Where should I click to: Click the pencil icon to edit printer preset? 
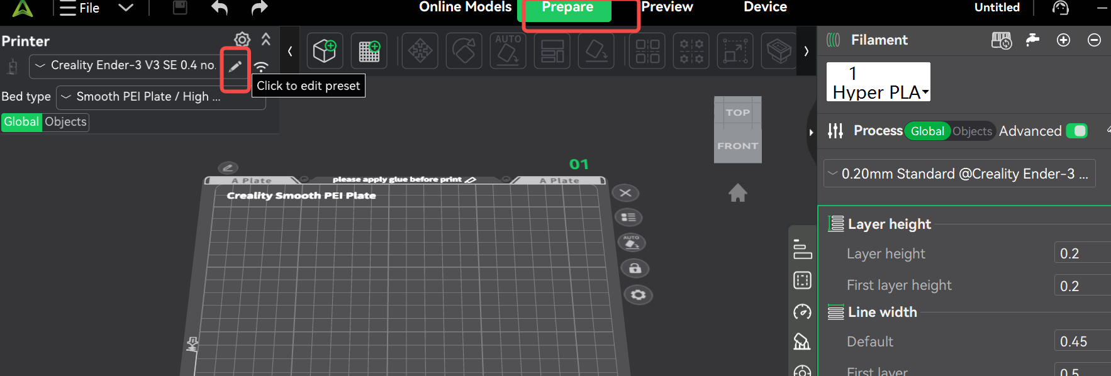235,67
